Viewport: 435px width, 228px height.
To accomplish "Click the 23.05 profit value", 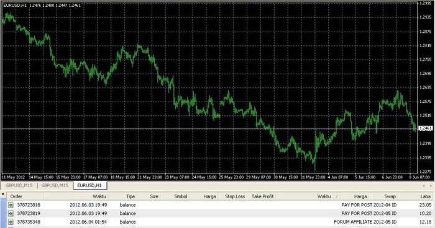I will click(425, 205).
